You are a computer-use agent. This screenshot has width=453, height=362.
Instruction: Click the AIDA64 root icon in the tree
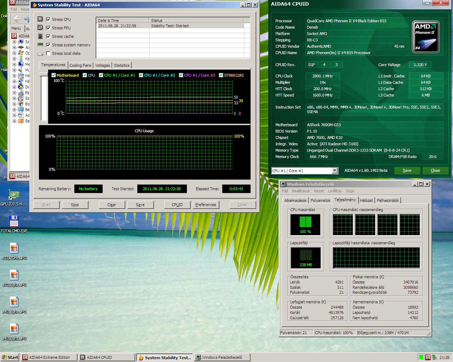pos(14,36)
